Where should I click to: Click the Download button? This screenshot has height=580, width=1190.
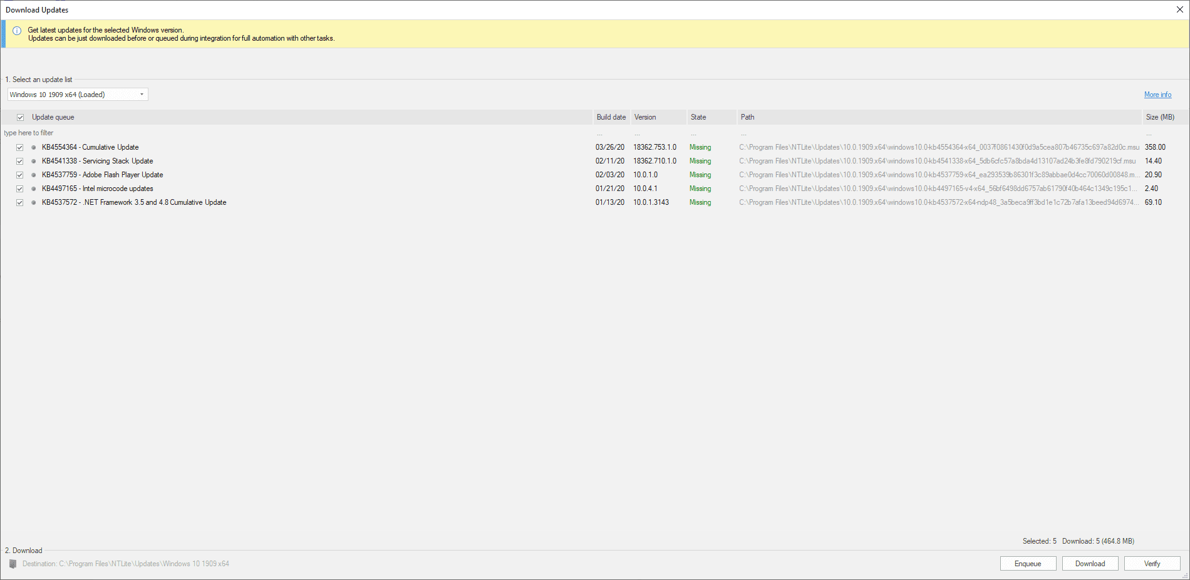click(1090, 563)
